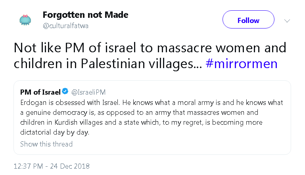This screenshot has height=175, width=305.
Task: Open the PM of Israel profile name
Action: pyautogui.click(x=40, y=92)
